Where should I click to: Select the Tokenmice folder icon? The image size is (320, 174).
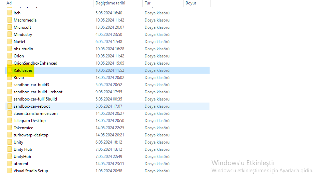click(10, 128)
